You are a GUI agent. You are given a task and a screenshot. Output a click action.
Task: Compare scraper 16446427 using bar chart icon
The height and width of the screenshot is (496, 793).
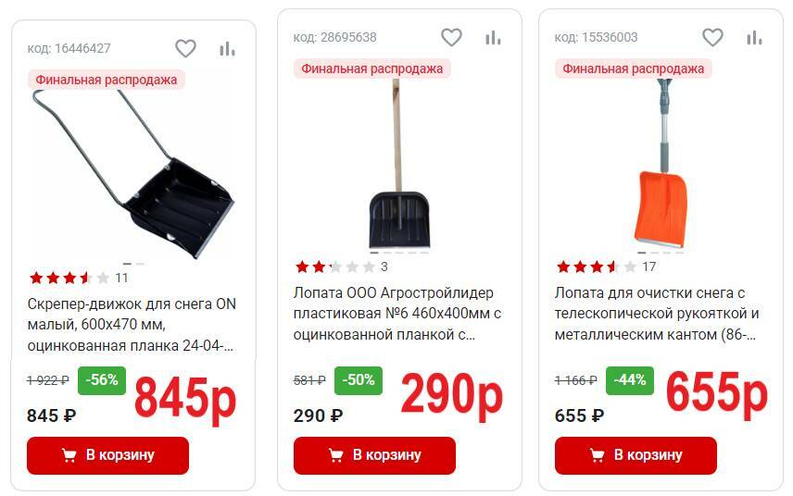tap(227, 48)
